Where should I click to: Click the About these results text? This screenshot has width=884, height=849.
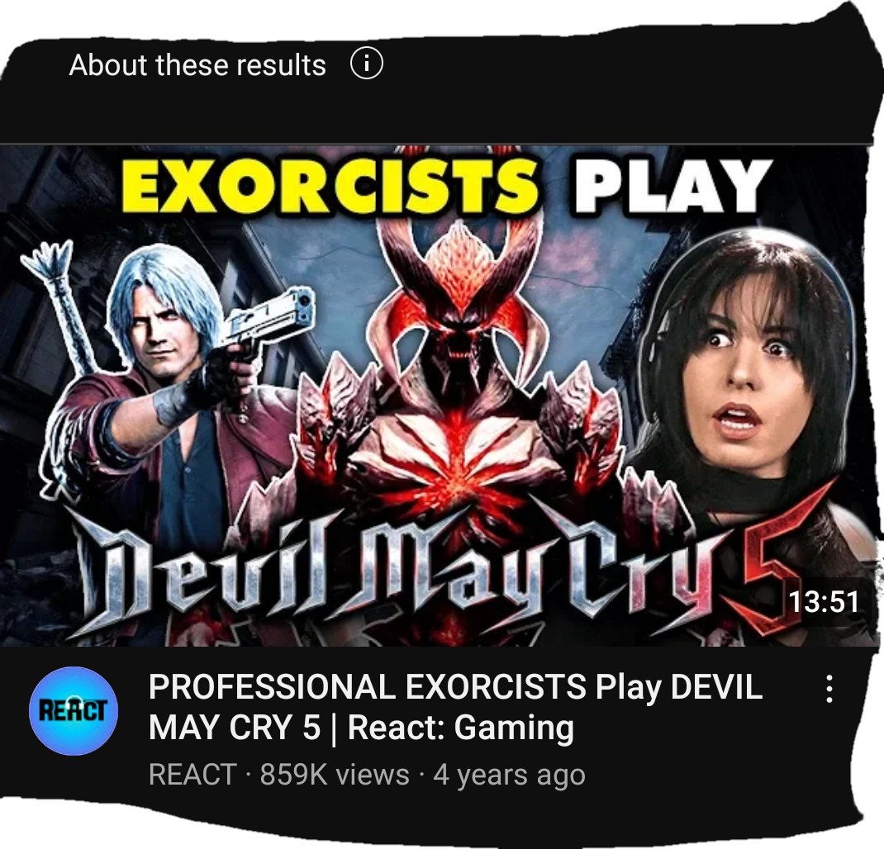[x=197, y=64]
